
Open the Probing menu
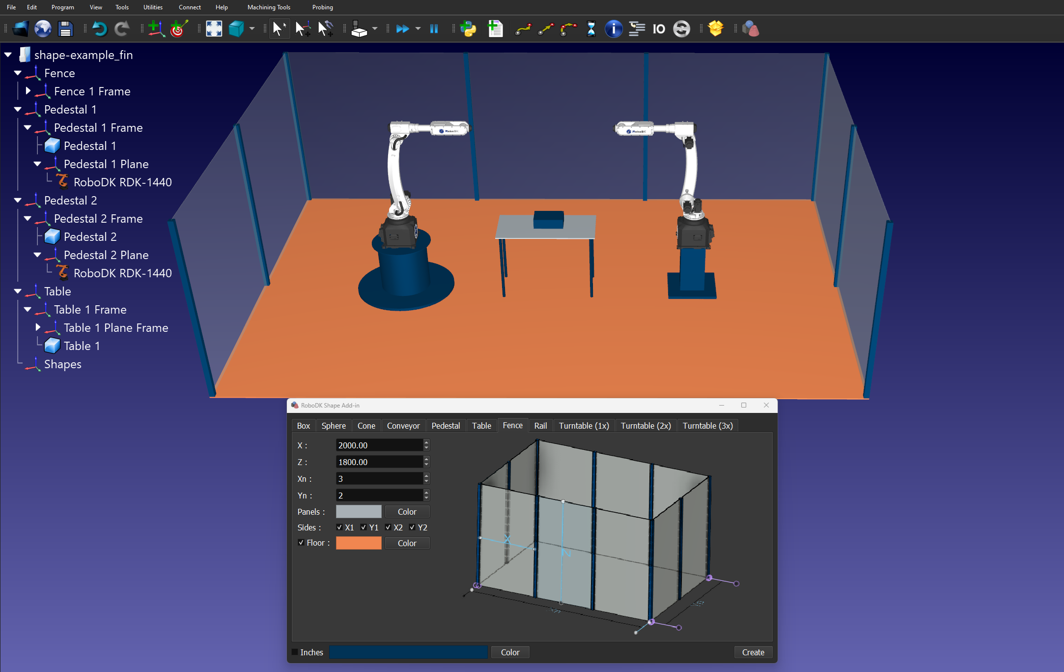click(x=322, y=7)
